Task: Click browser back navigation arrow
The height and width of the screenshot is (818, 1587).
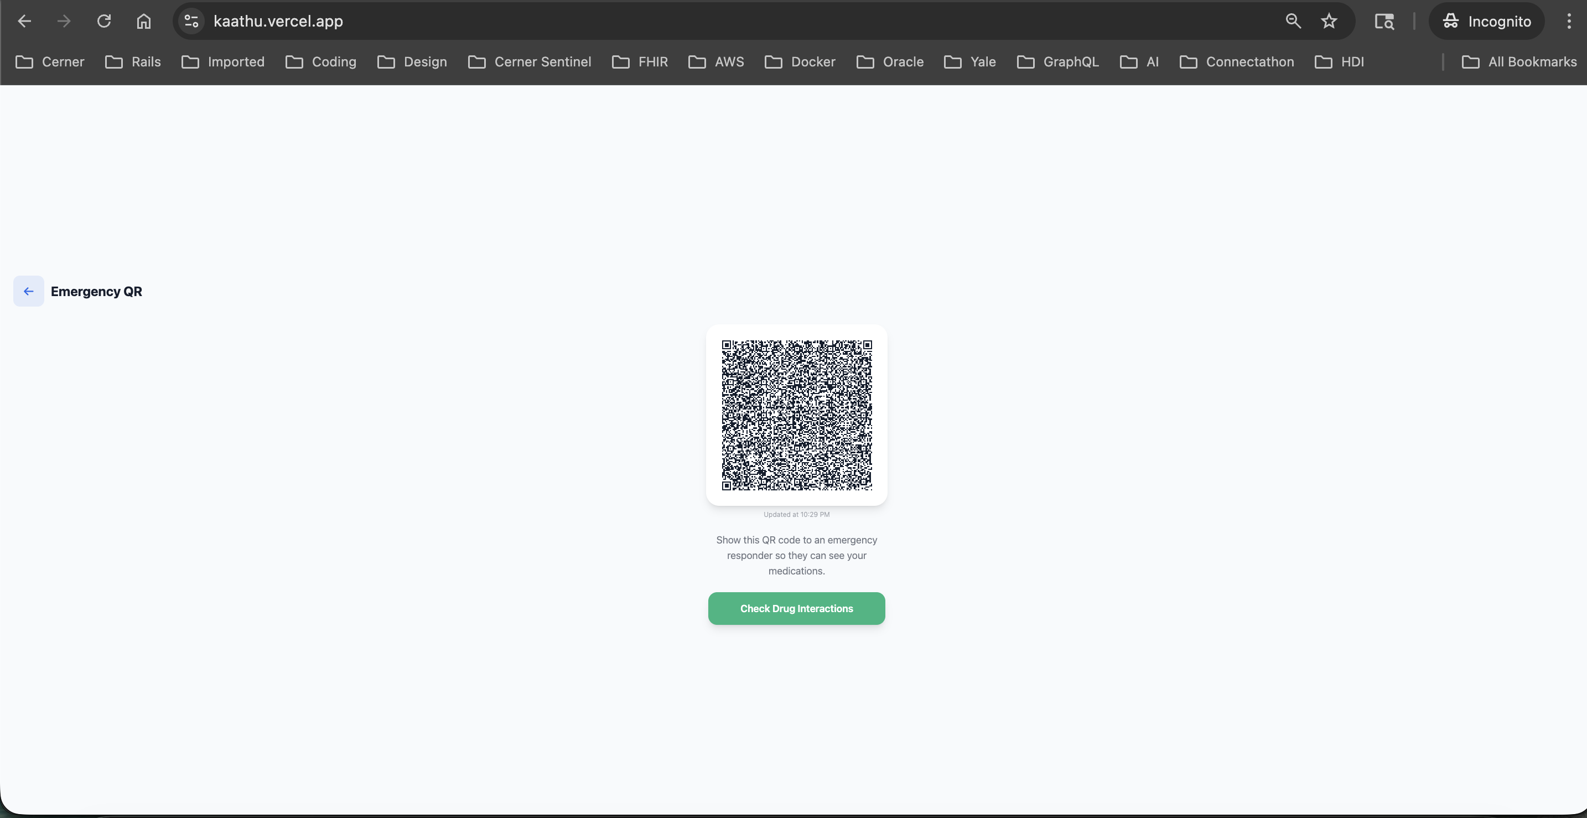Action: 25,22
